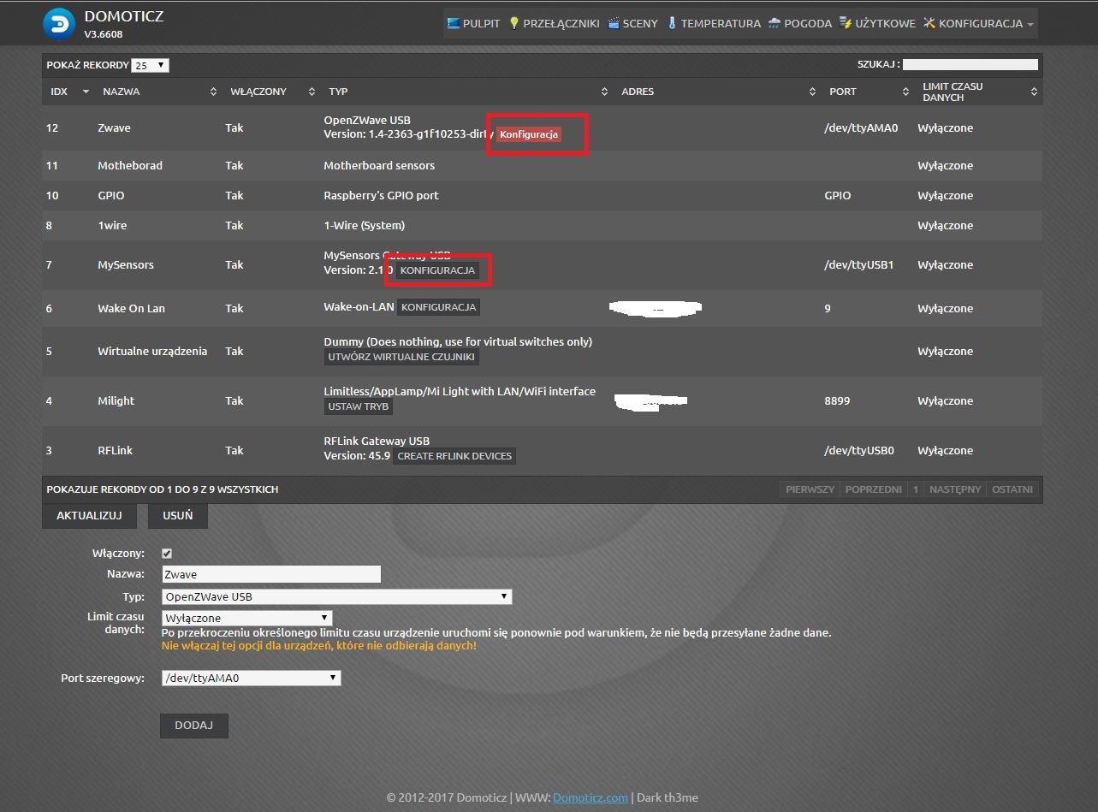Viewport: 1098px width, 812px height.
Task: Click /dev/ttyUSB1 port cell
Action: (x=859, y=264)
